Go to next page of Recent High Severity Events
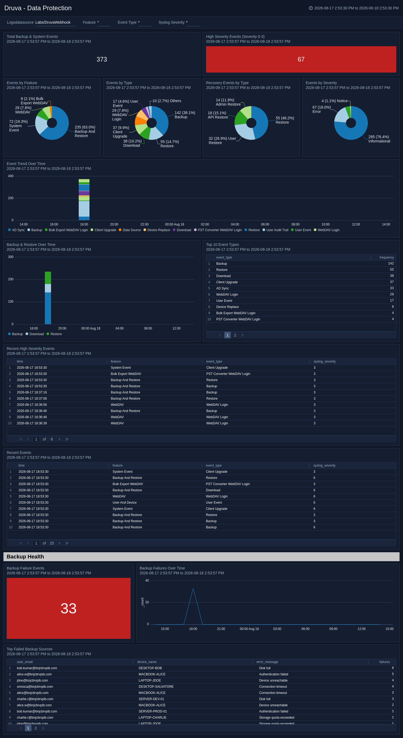The image size is (403, 738). [x=59, y=439]
